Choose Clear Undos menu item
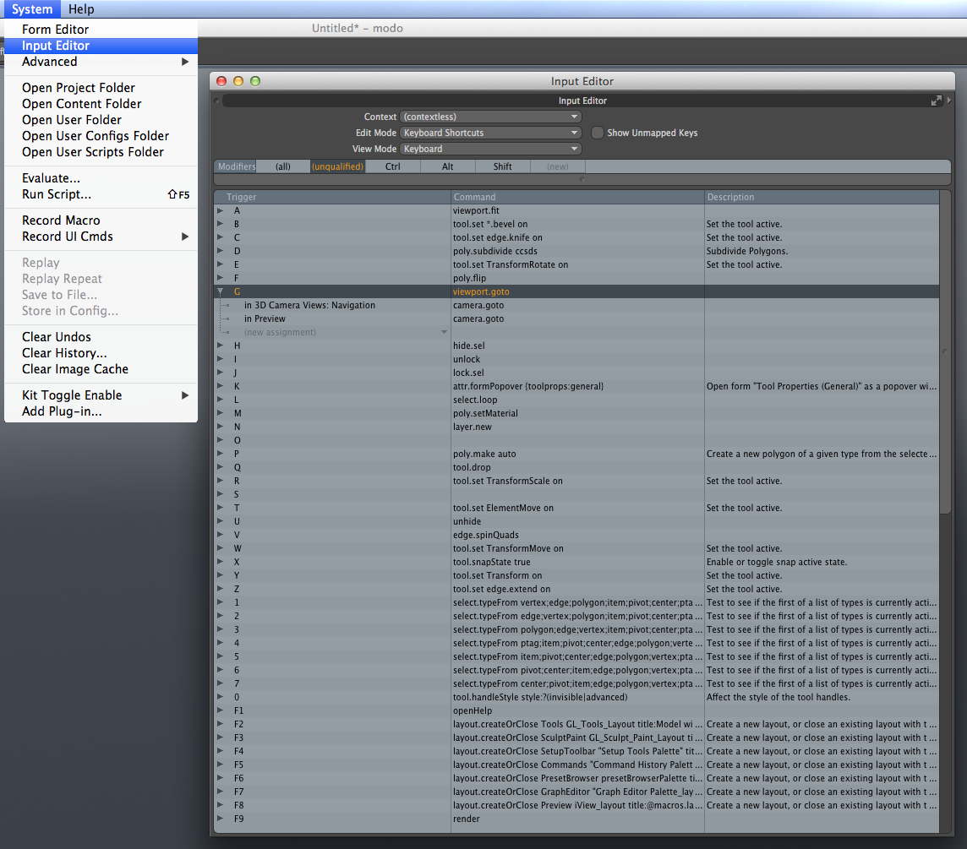 click(x=101, y=336)
